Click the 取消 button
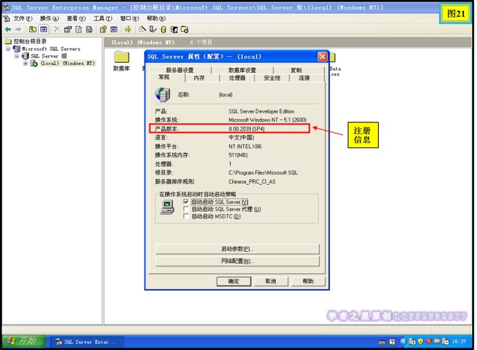Screen dimensions: 477x350 coord(270,282)
